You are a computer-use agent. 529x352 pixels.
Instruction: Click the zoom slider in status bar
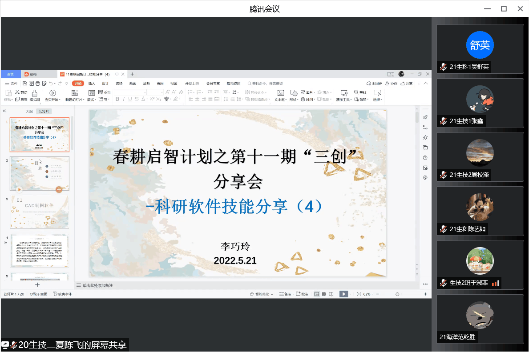[x=397, y=294]
